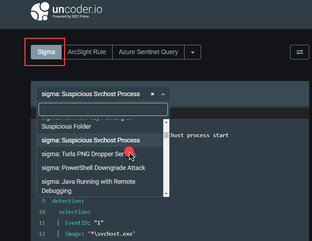The width and height of the screenshot is (312, 241).
Task: Click the dropdown list scrollbar thumb
Action: pos(166,135)
